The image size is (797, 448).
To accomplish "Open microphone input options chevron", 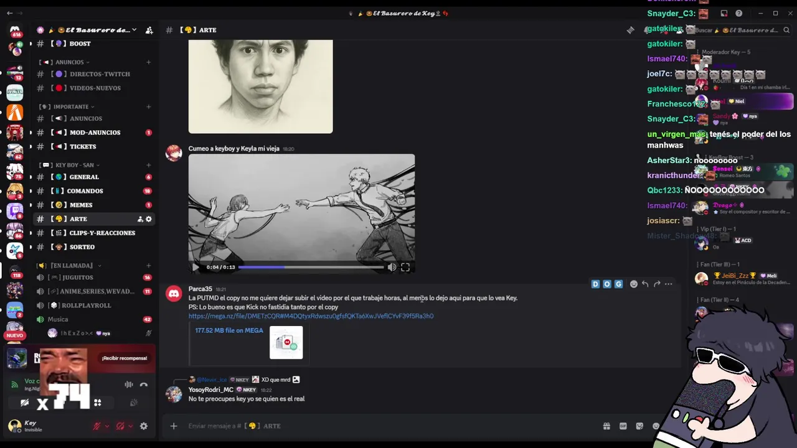I will tap(107, 426).
